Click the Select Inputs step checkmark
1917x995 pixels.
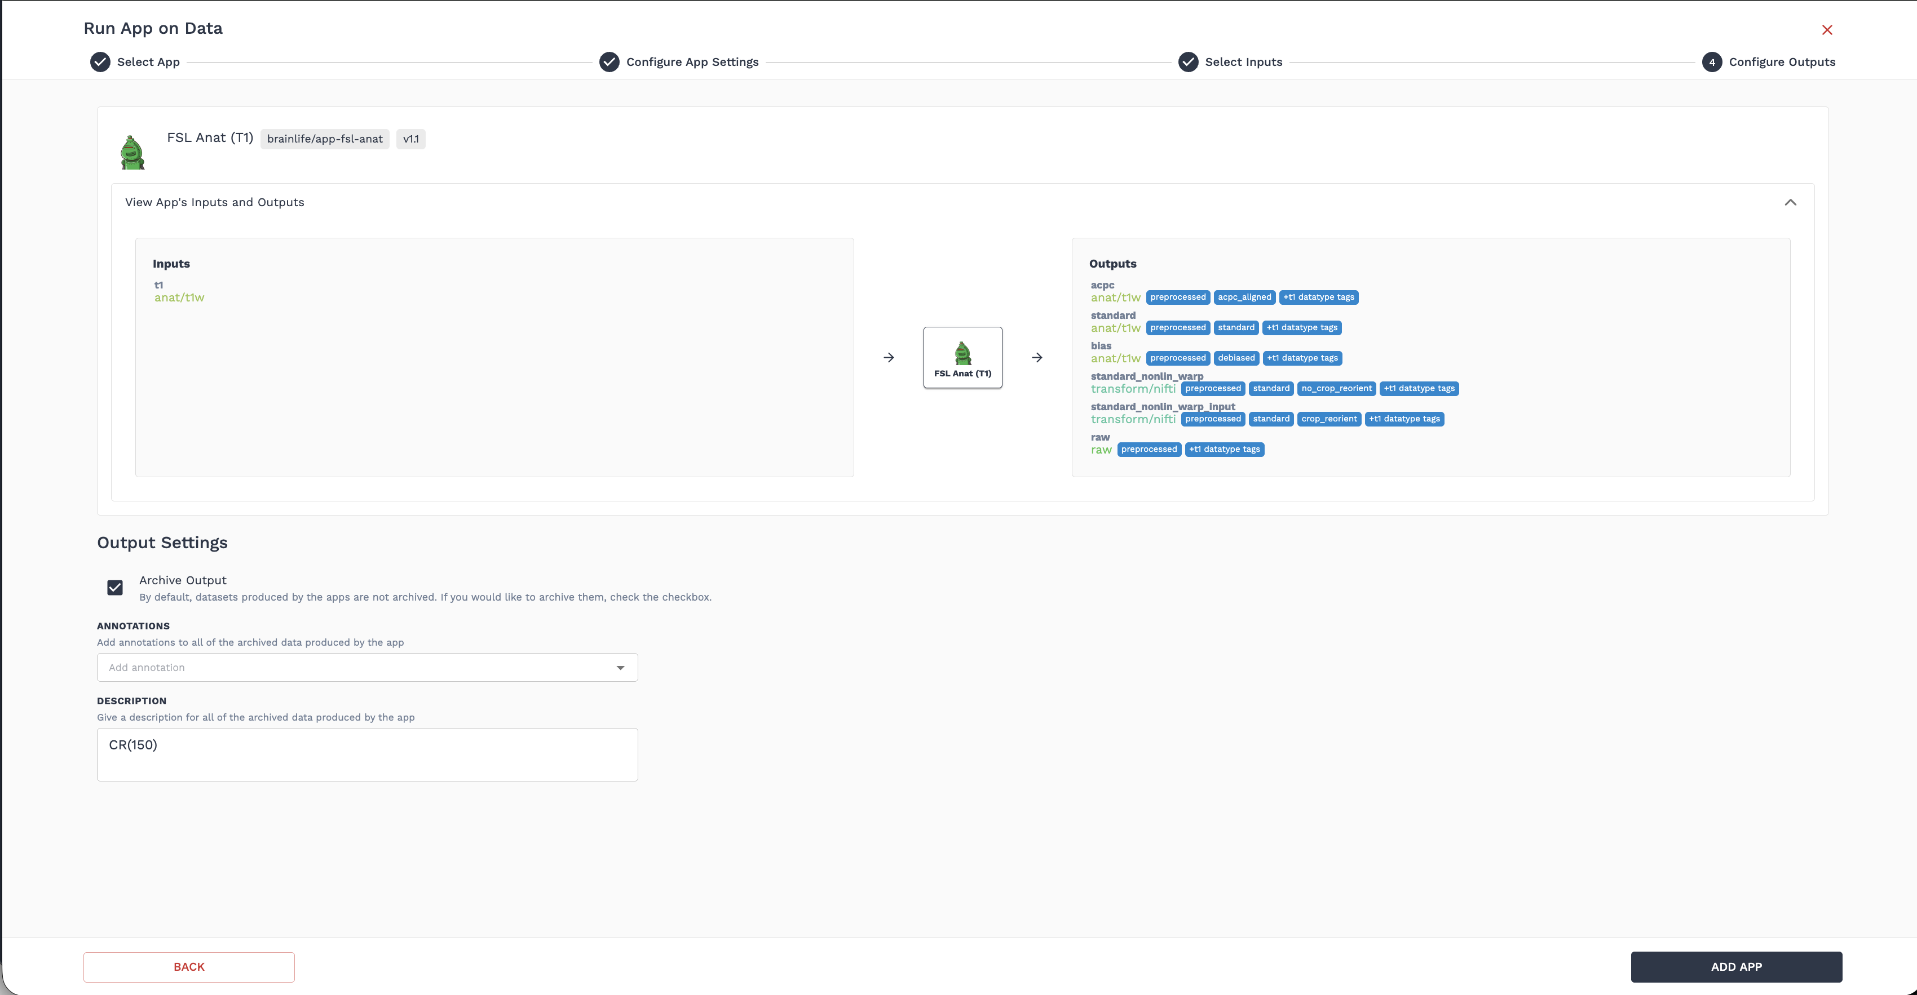coord(1189,62)
